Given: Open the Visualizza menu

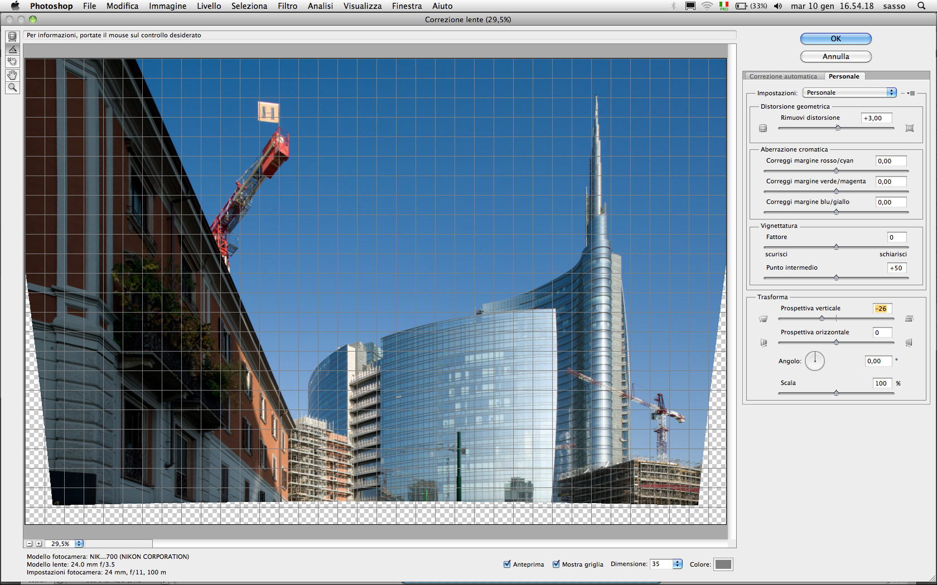Looking at the screenshot, I should (363, 6).
